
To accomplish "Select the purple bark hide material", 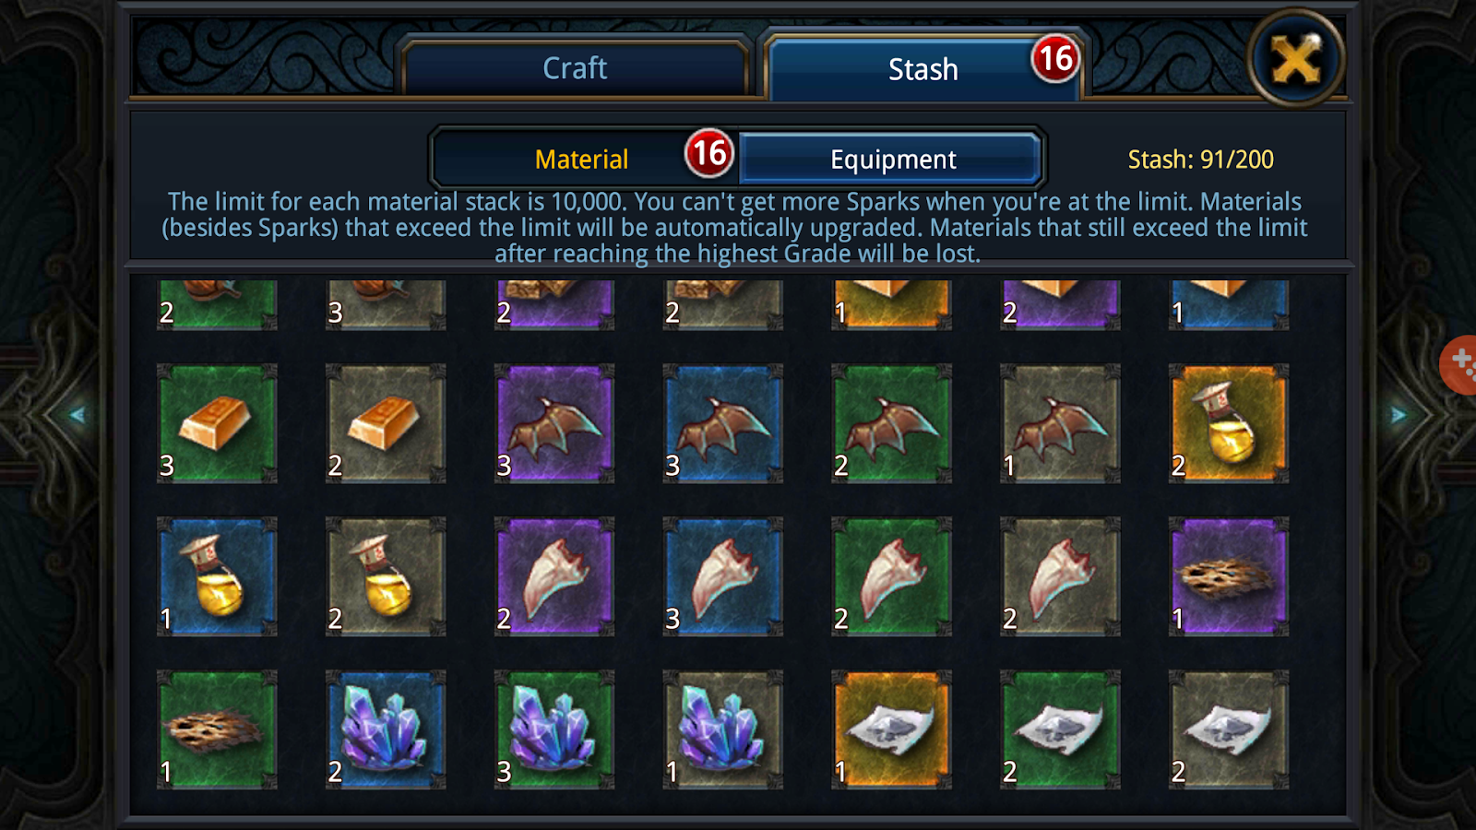I will click(x=1229, y=576).
